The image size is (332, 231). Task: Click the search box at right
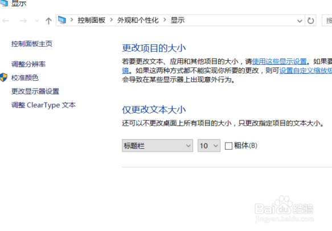(x=327, y=20)
